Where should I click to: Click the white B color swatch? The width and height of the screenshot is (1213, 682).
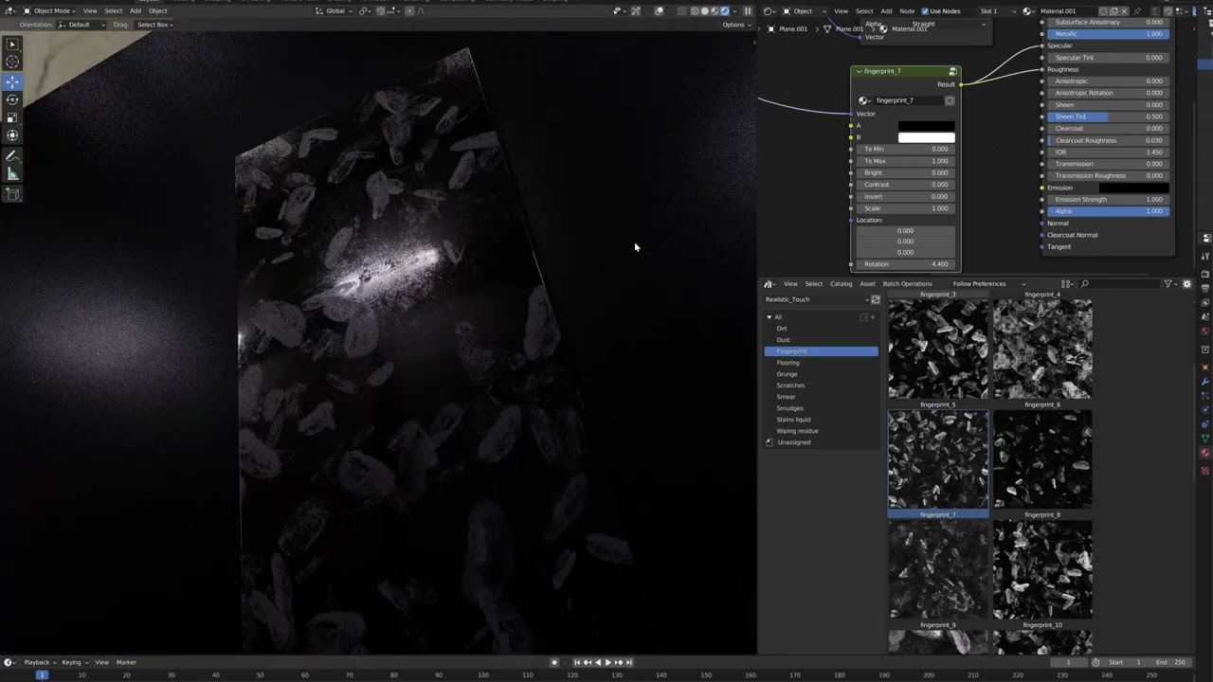(x=926, y=137)
